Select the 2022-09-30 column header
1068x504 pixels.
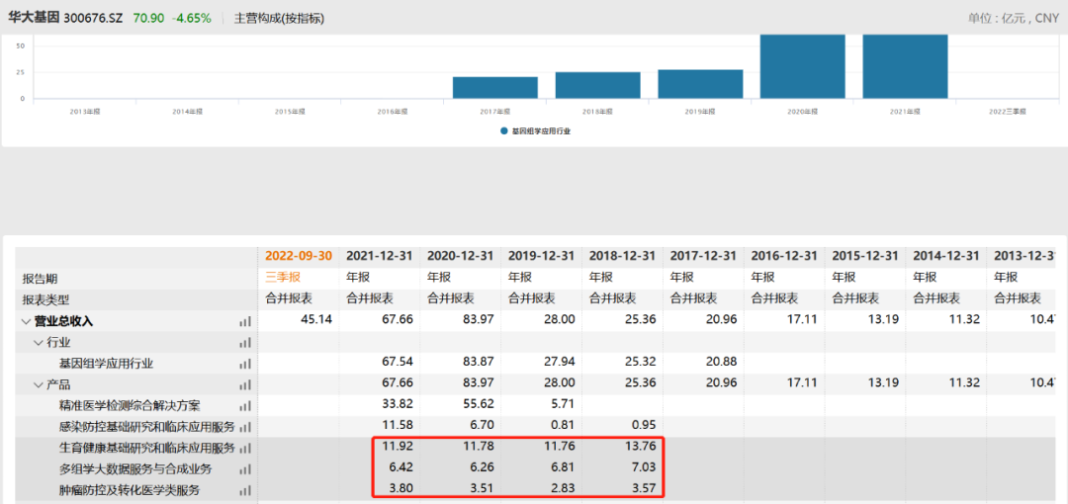pos(299,256)
